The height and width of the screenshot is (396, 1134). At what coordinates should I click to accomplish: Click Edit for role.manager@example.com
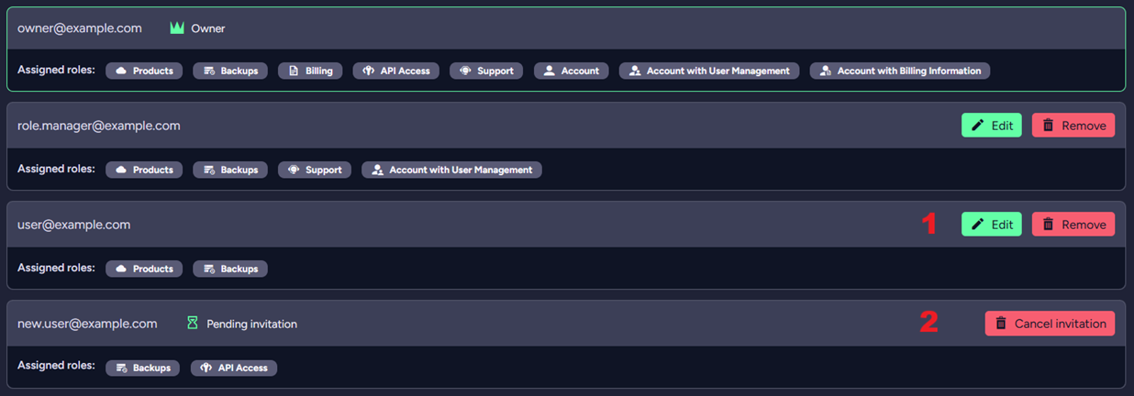991,126
